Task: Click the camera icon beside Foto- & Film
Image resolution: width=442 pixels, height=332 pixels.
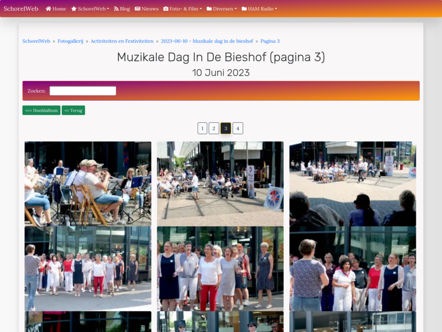Action: tap(166, 9)
